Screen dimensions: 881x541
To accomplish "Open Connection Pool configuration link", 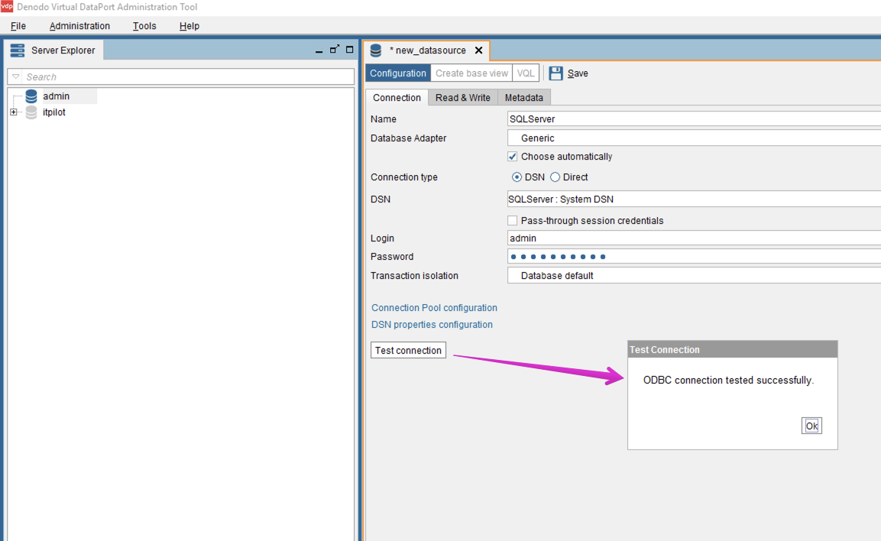I will click(434, 308).
